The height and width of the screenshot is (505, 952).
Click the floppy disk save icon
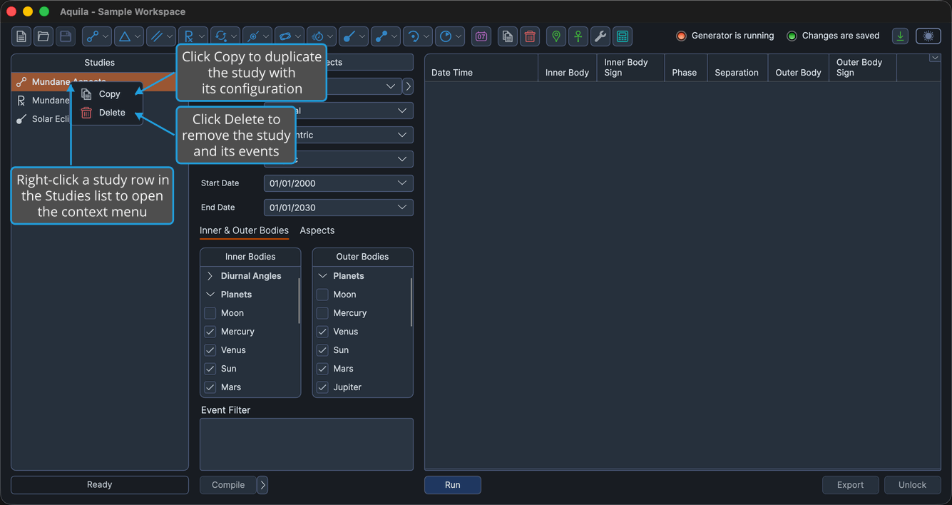pyautogui.click(x=66, y=36)
